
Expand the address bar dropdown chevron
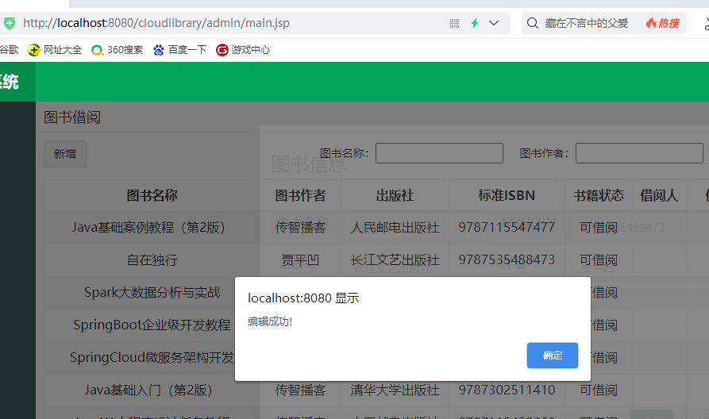pos(494,23)
